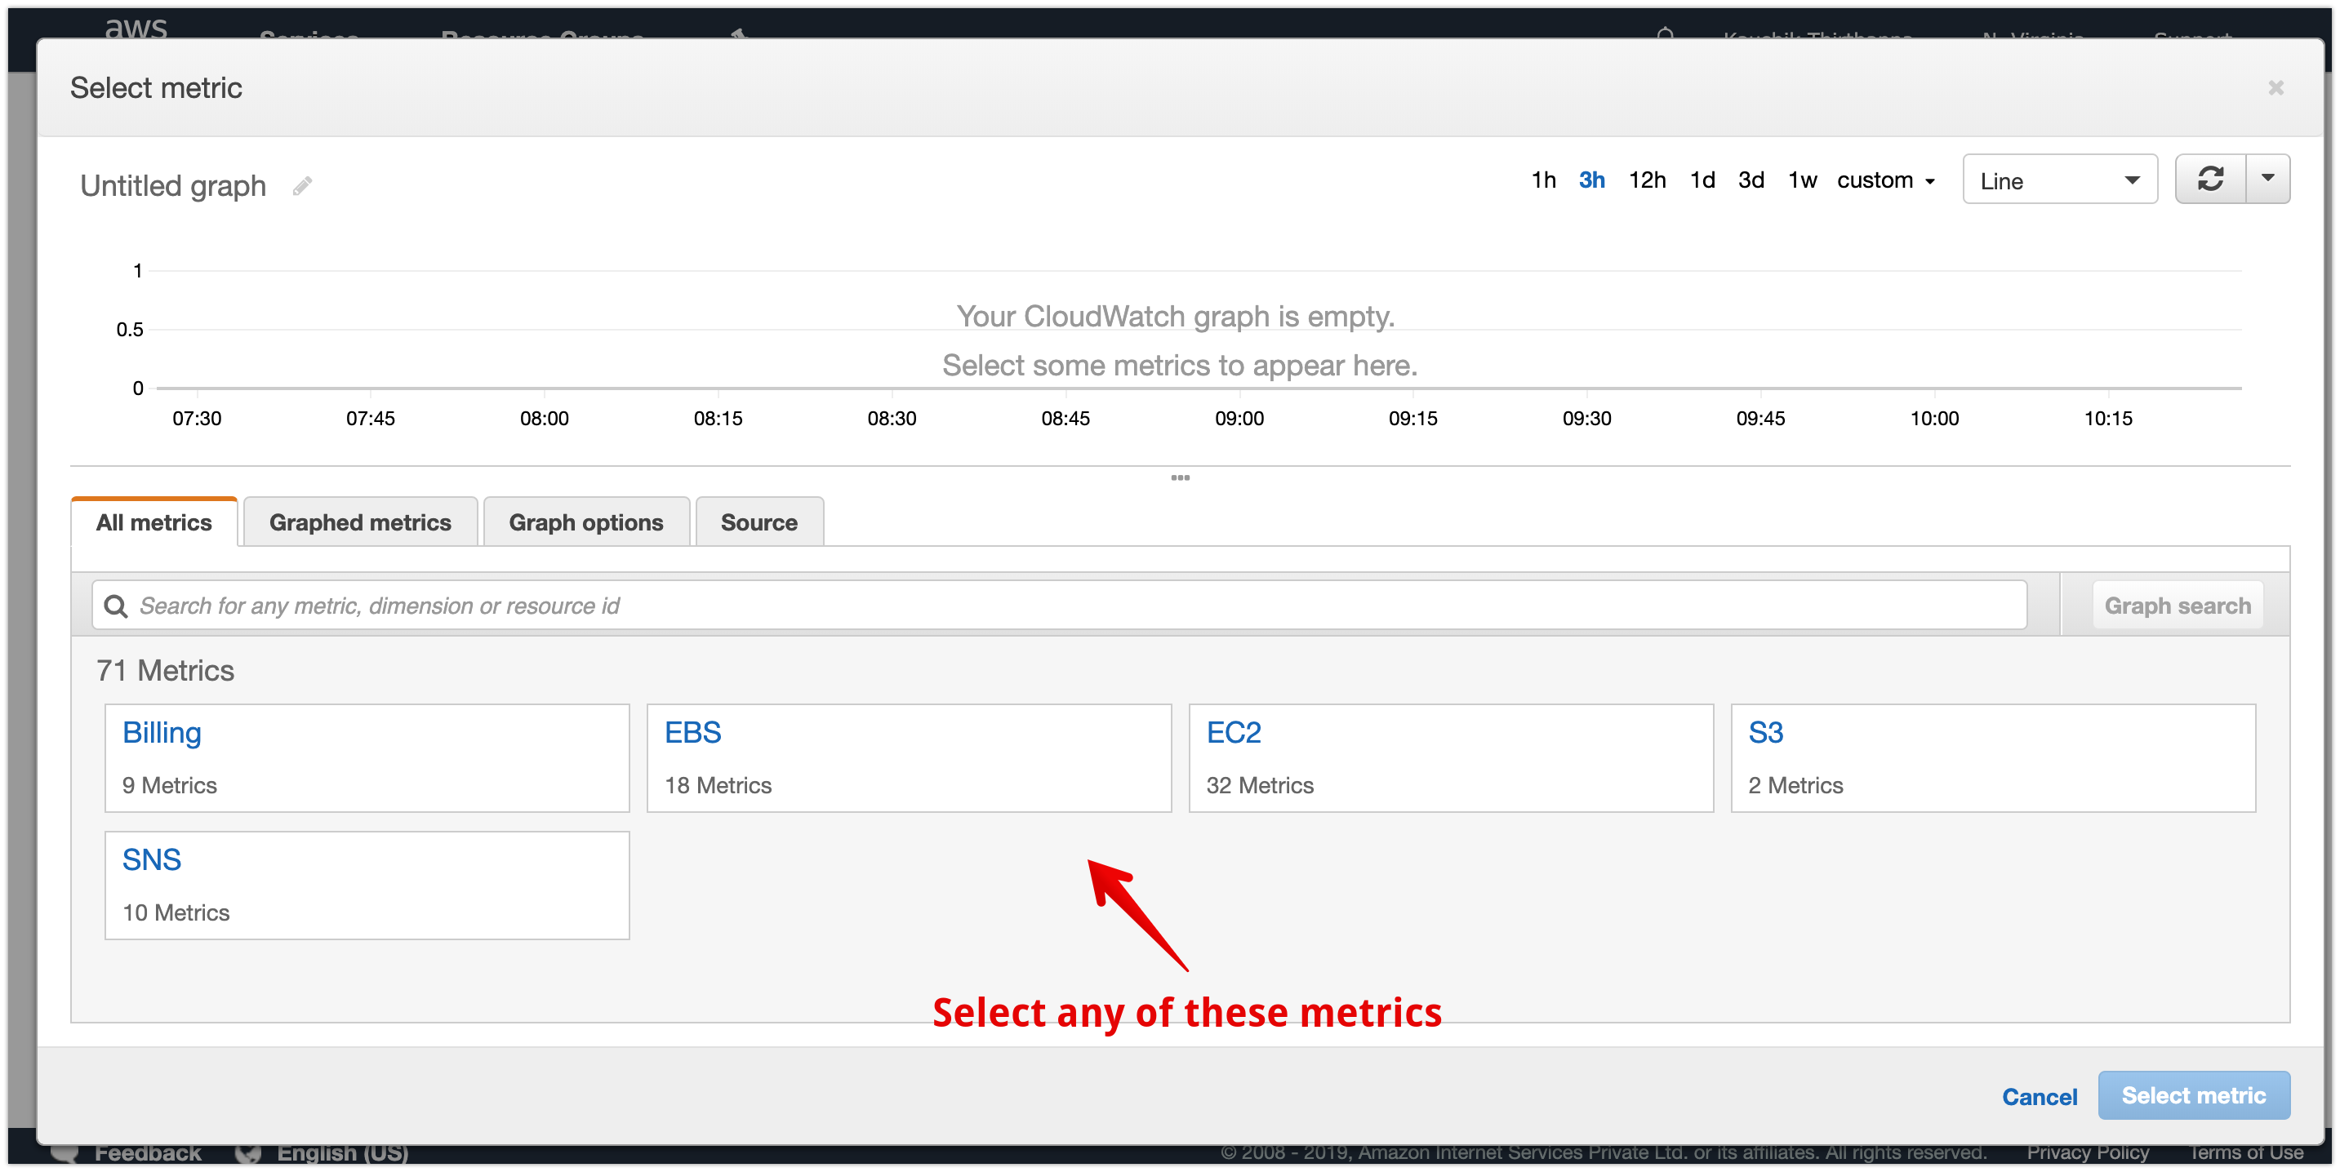2340x1172 pixels.
Task: Set time range to 12h
Action: 1646,180
